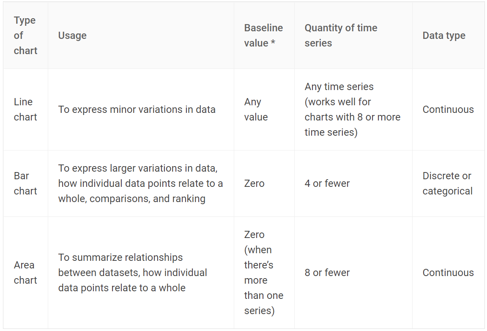This screenshot has height=331, width=487.
Task: Click the 'Any time series' quantity cell
Action: coord(353,109)
